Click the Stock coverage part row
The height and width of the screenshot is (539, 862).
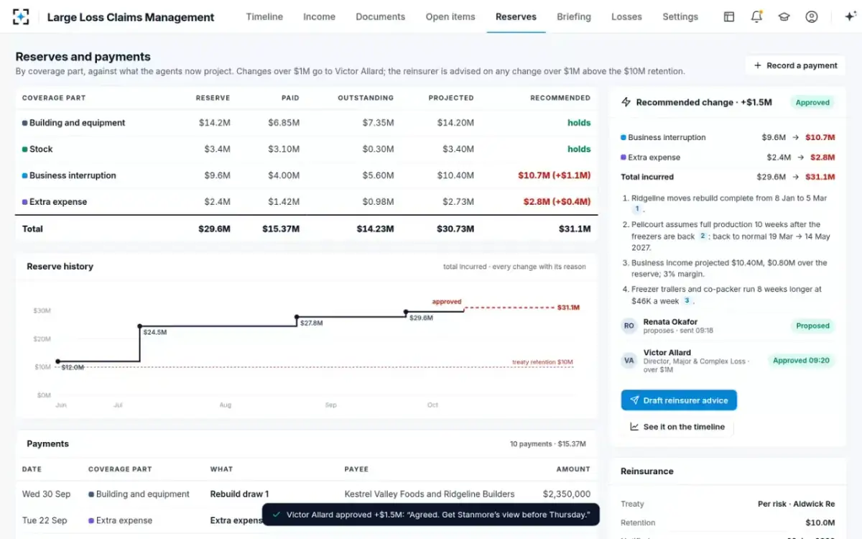(307, 149)
